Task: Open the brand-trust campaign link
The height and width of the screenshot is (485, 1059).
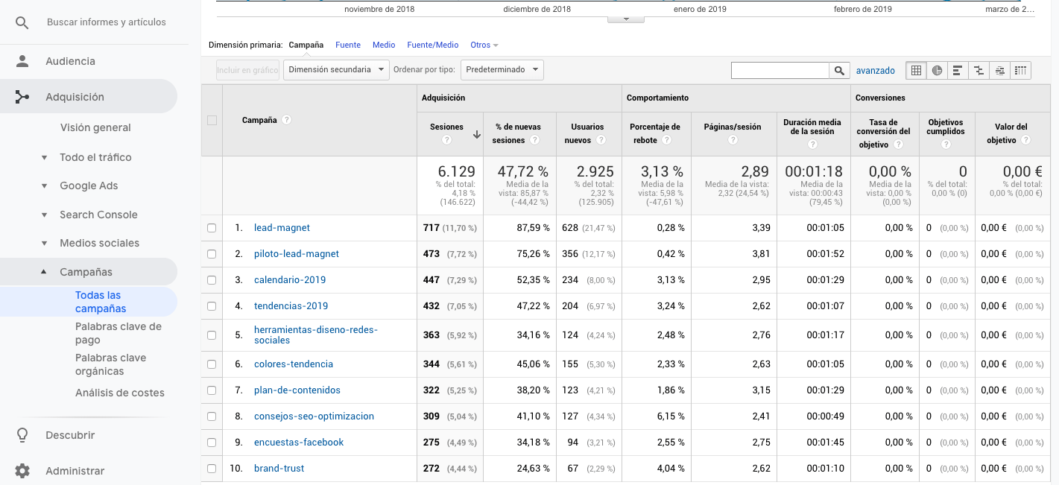Action: point(279,469)
